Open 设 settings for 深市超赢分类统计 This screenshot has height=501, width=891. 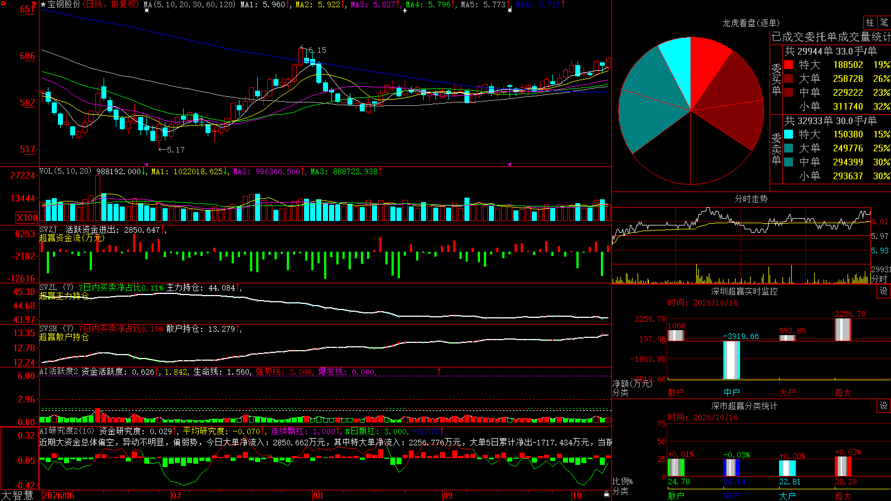884,406
